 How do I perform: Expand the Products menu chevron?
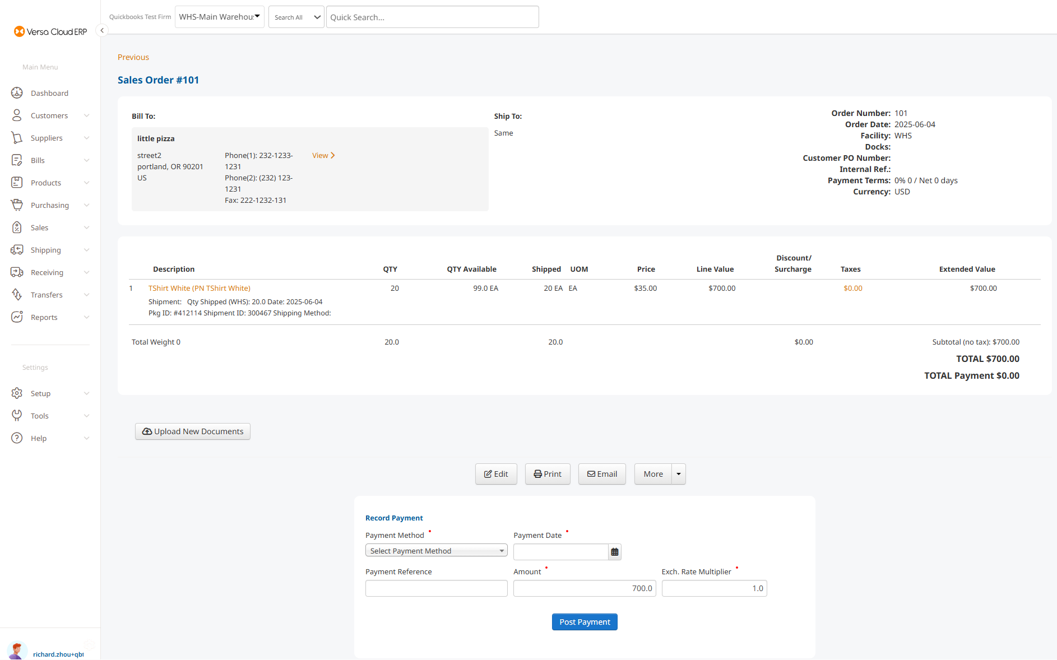pos(86,183)
